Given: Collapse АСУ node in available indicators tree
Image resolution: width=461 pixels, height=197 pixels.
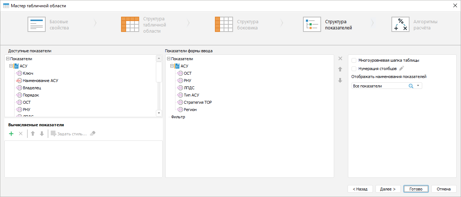Looking at the screenshot, I should 11,66.
